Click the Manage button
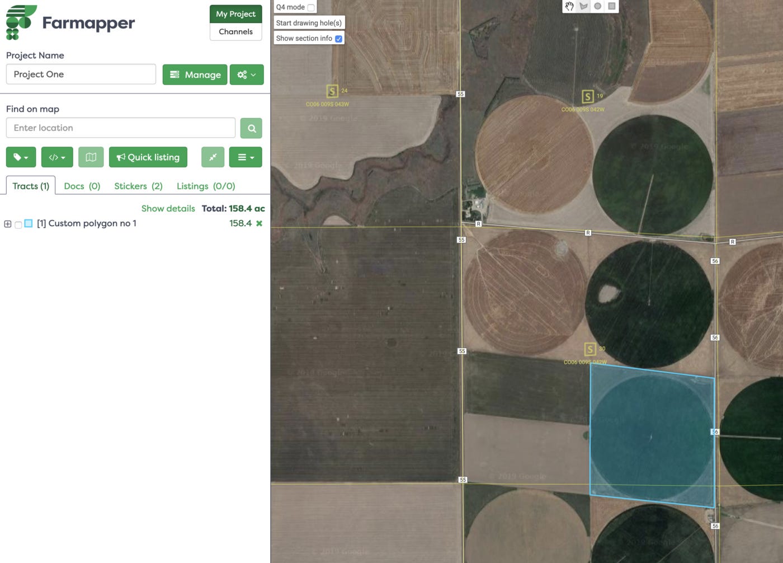 click(x=195, y=74)
